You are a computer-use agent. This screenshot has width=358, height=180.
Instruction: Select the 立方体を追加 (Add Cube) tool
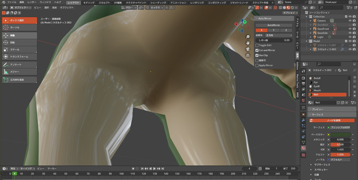click(19, 80)
